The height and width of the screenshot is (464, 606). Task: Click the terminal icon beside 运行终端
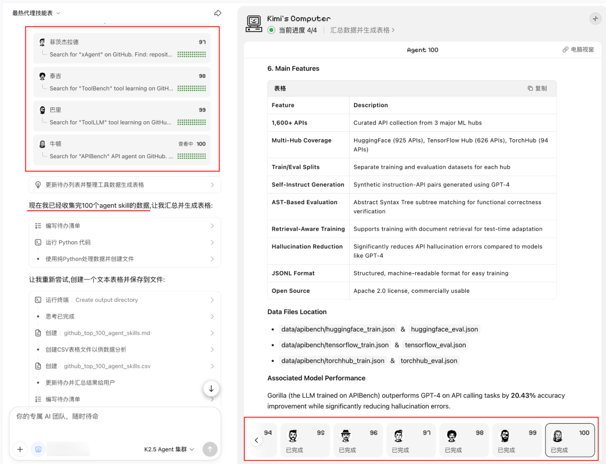tap(38, 300)
